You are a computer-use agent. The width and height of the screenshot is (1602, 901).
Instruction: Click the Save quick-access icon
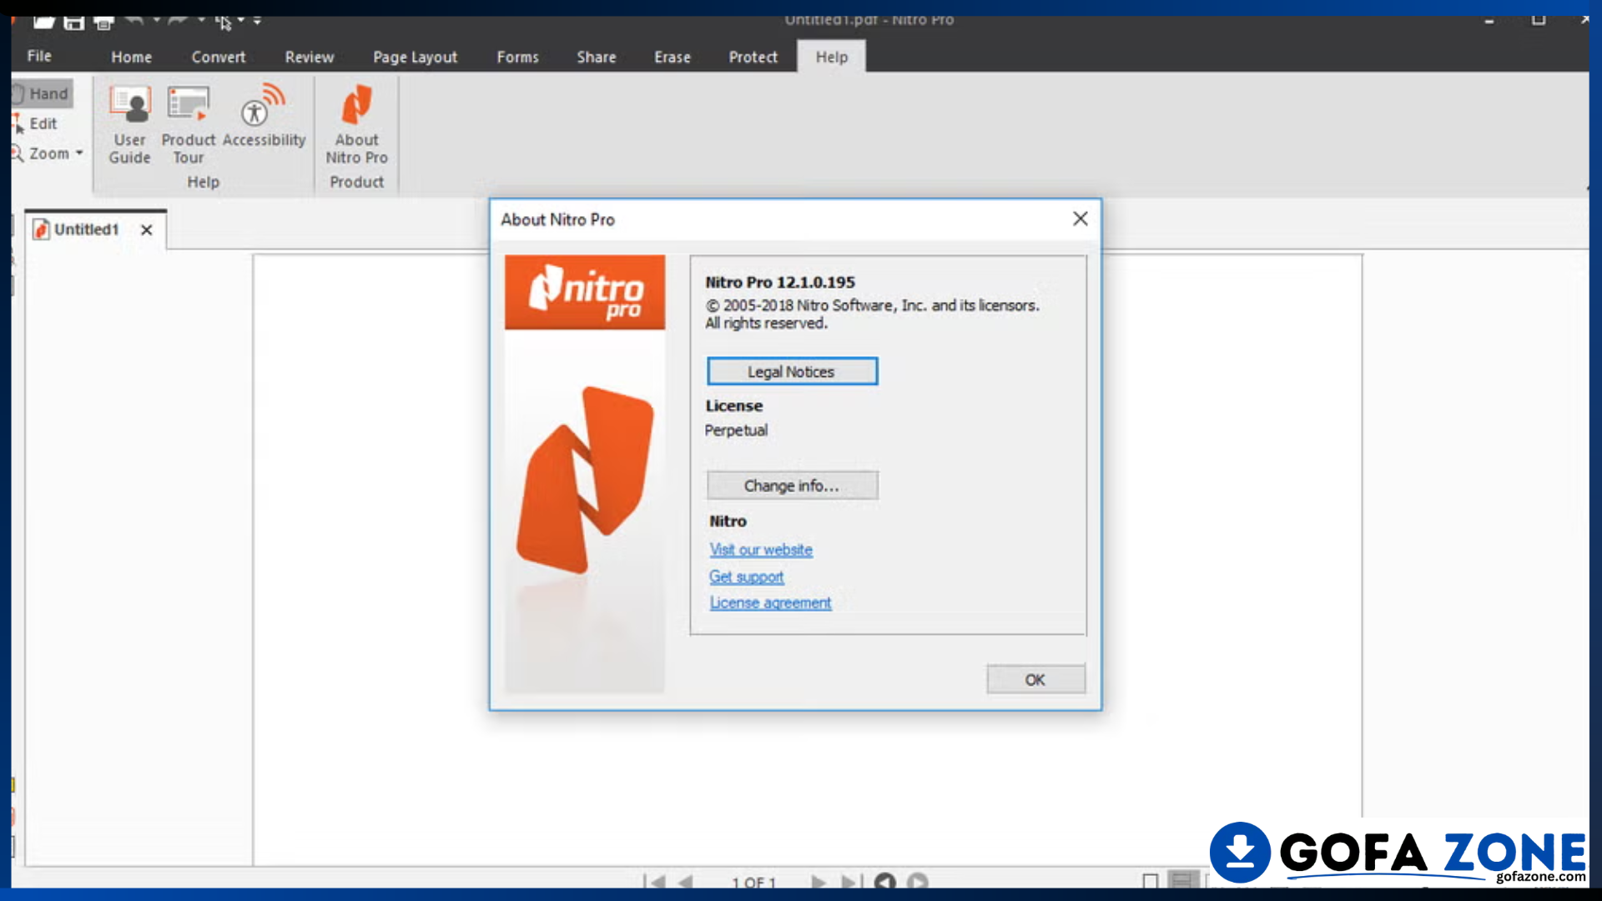(x=74, y=22)
